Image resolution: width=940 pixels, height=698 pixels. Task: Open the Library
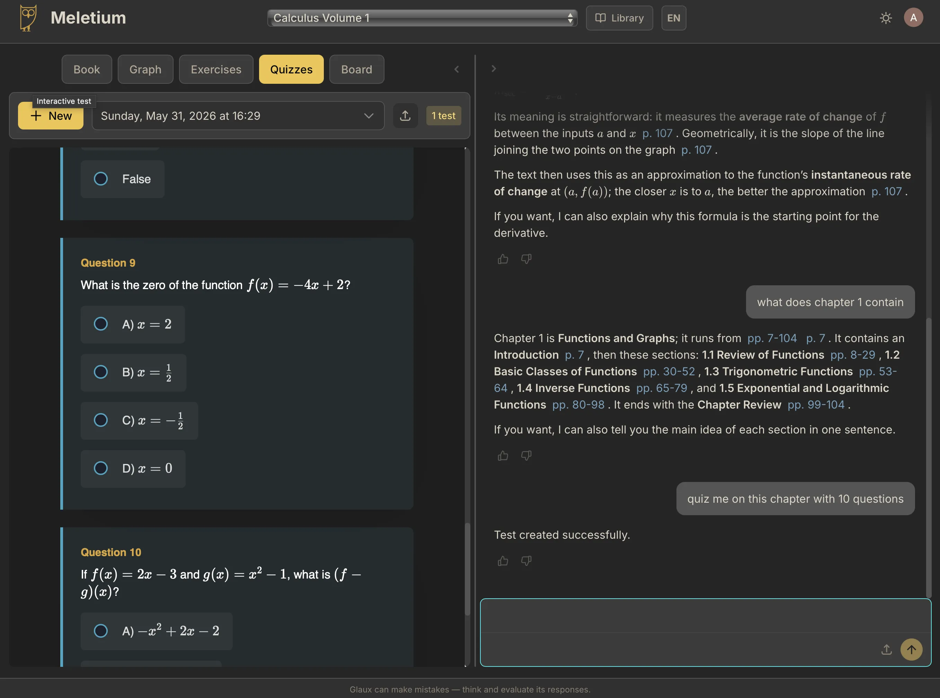coord(619,18)
